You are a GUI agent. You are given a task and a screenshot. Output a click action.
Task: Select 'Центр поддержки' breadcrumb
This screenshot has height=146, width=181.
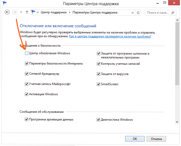[54, 12]
